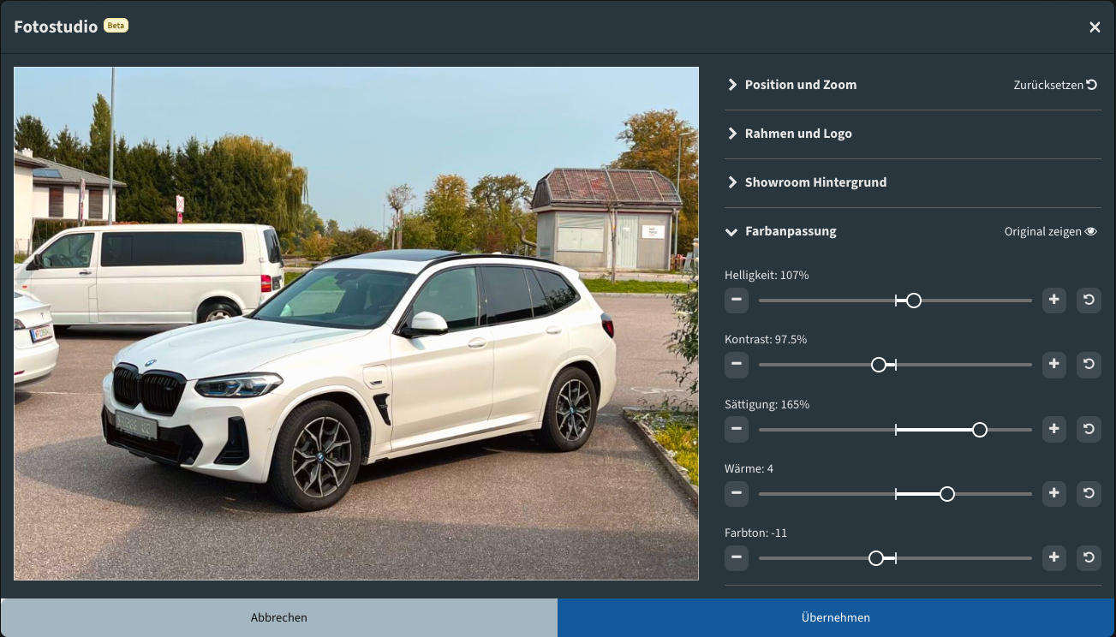The image size is (1116, 637).
Task: Click the Fotostudio title text
Action: [56, 27]
